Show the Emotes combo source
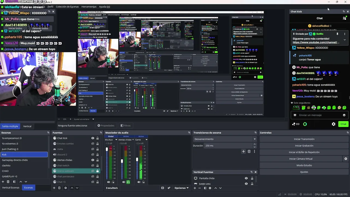The height and width of the screenshot is (197, 350). (93, 144)
